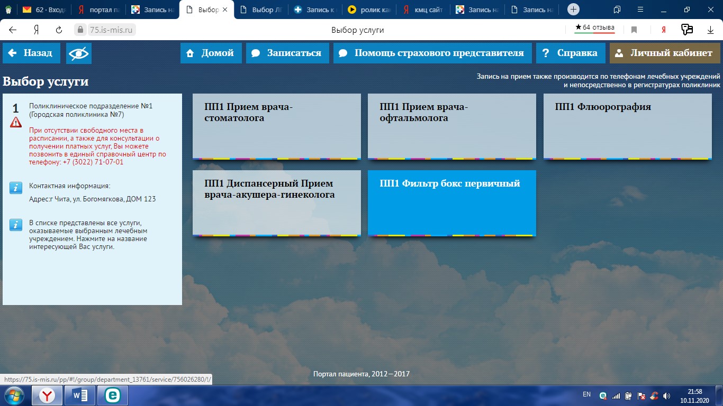Click the Назад back button
This screenshot has width=723, height=406.
coord(31,53)
